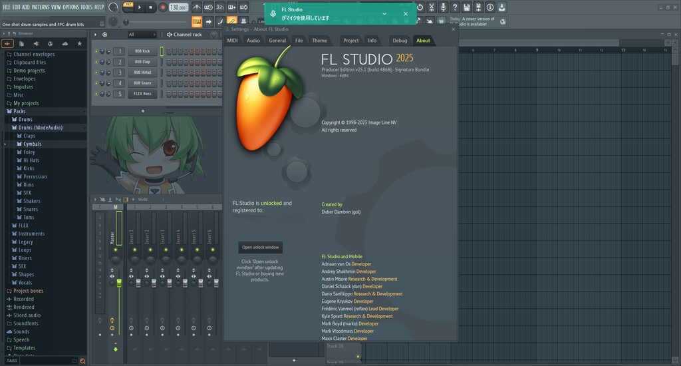Click the Master mixer volume fader
681x366 pixels.
pyautogui.click(x=119, y=283)
